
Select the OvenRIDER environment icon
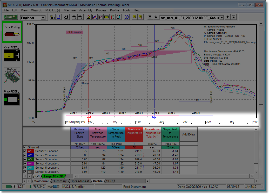[12, 54]
